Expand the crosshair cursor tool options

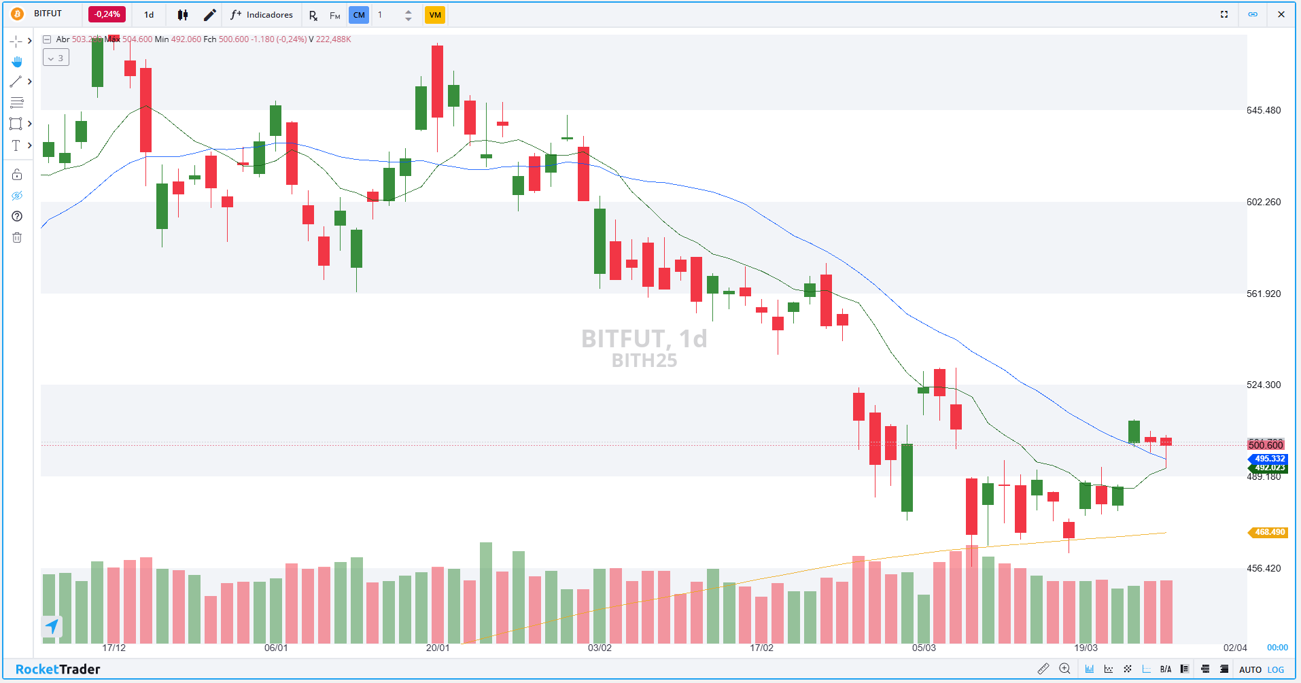(29, 41)
